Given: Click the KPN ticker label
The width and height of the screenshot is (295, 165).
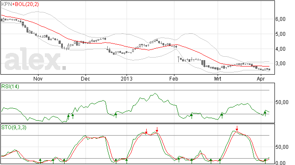Looking at the screenshot, I should pos(6,4).
